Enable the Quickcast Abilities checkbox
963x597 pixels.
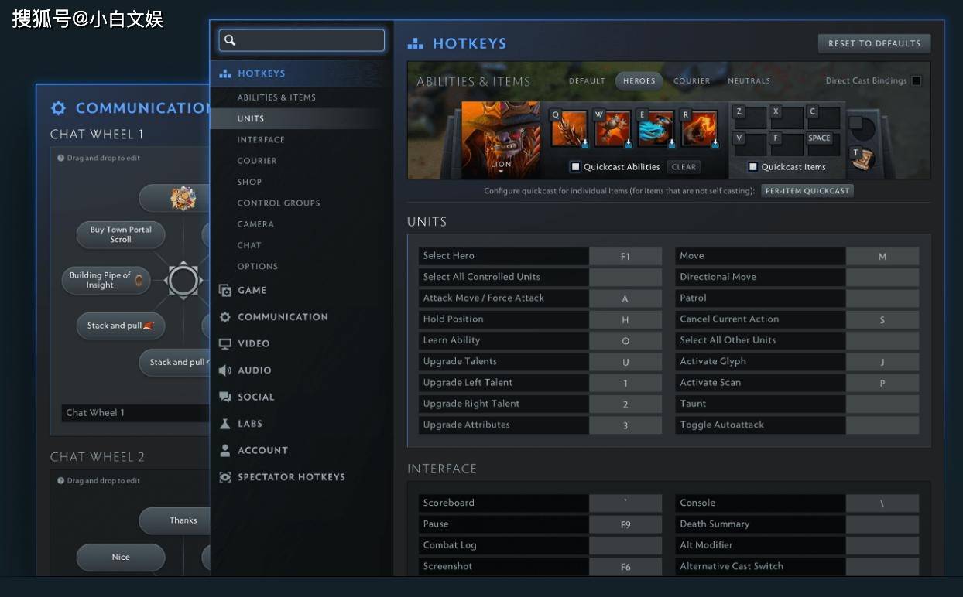click(574, 166)
